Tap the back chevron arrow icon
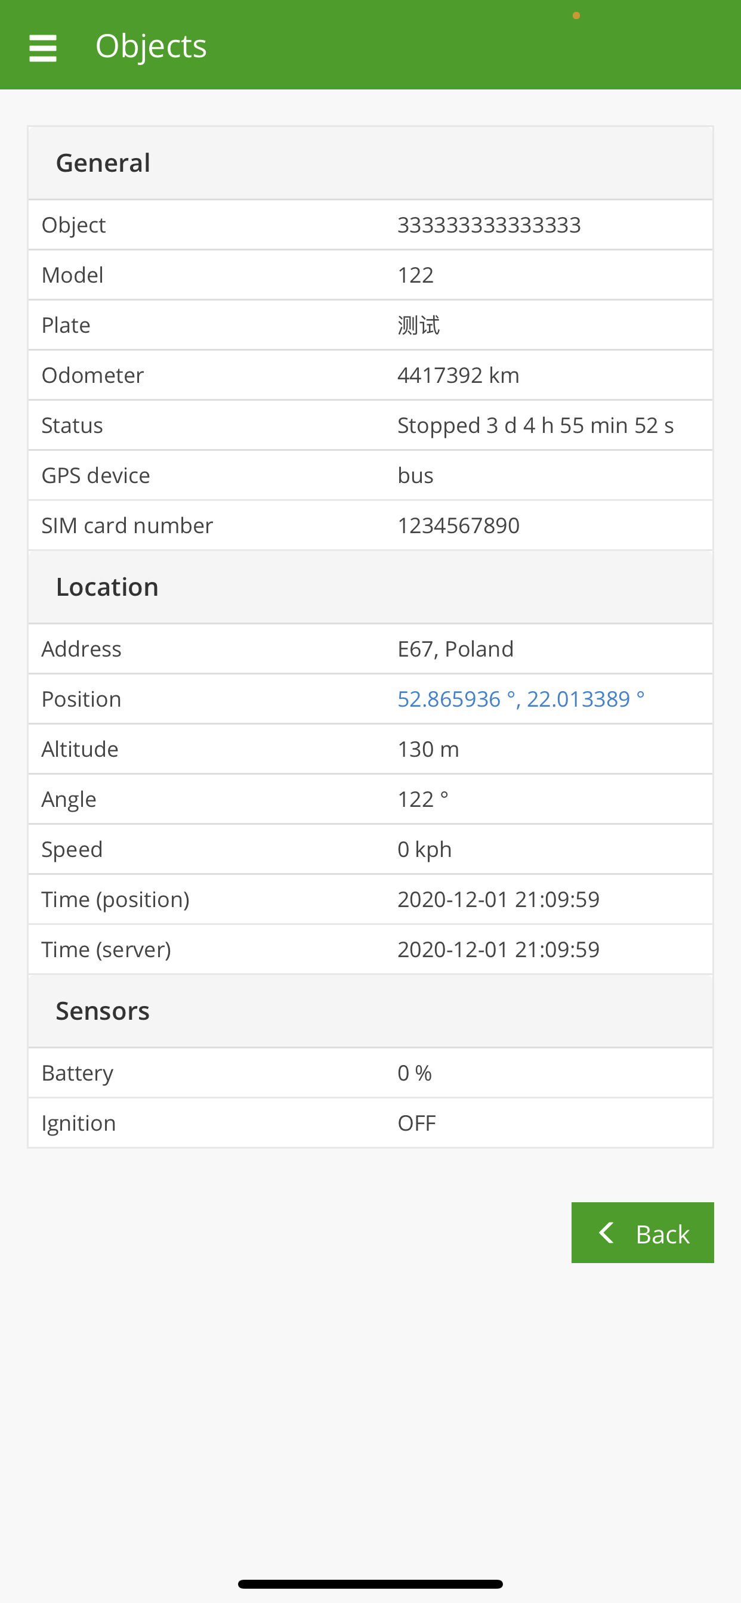 (606, 1233)
